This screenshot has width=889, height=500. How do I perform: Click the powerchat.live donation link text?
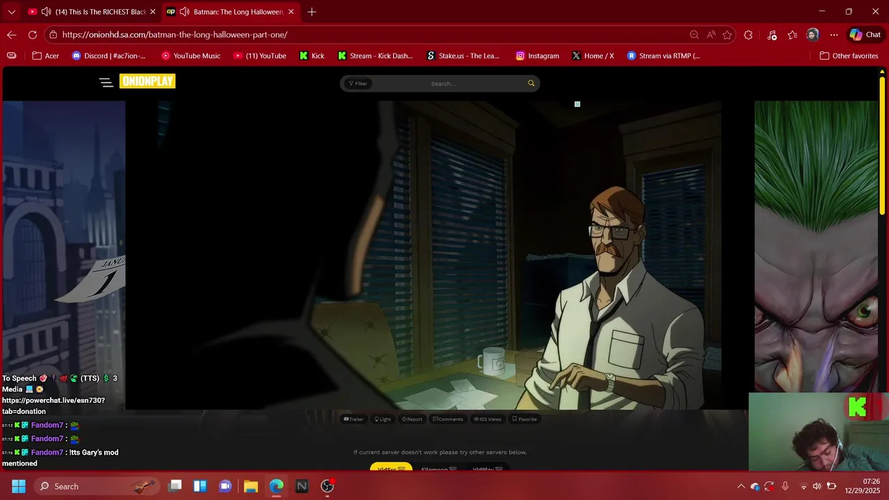point(53,406)
